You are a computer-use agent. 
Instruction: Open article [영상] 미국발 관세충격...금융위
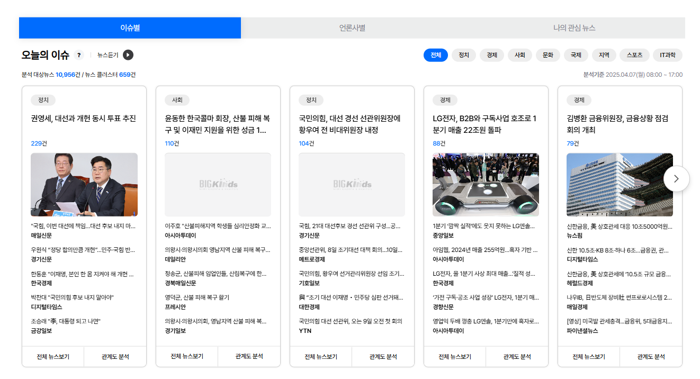click(620, 321)
